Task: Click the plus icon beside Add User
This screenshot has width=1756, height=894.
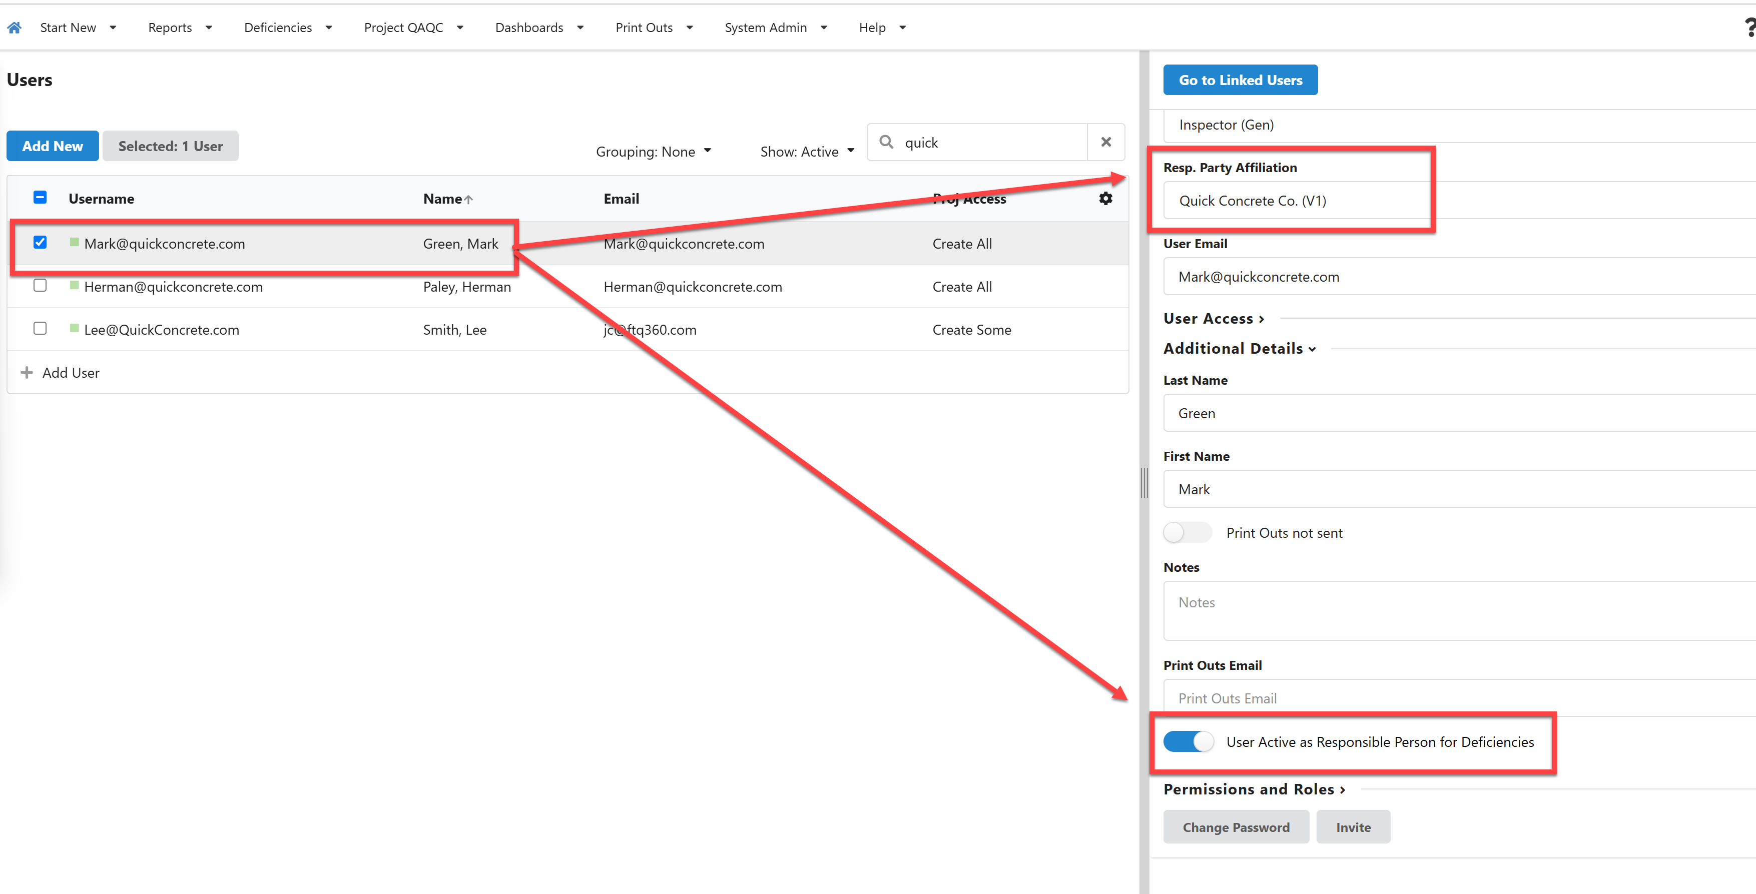Action: tap(27, 373)
